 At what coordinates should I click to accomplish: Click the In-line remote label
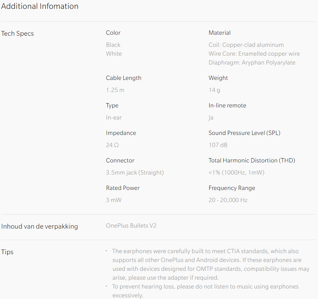click(x=227, y=105)
